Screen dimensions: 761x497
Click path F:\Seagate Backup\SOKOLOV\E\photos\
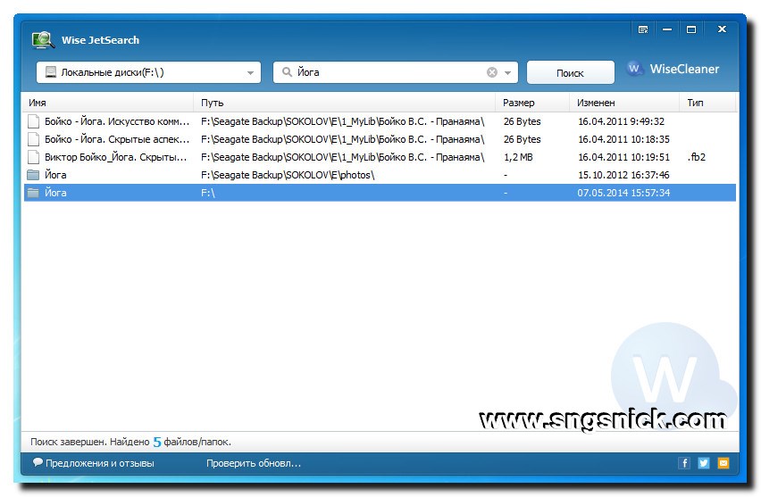[x=288, y=175]
